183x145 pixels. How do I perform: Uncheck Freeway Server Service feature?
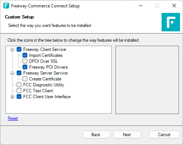19,73
